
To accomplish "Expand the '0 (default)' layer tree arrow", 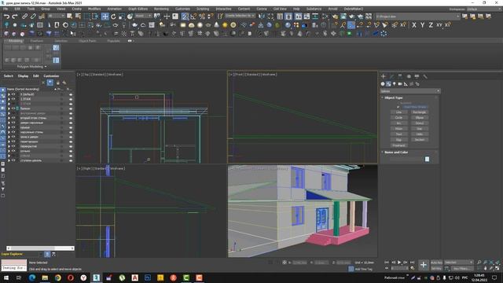I will pos(9,94).
